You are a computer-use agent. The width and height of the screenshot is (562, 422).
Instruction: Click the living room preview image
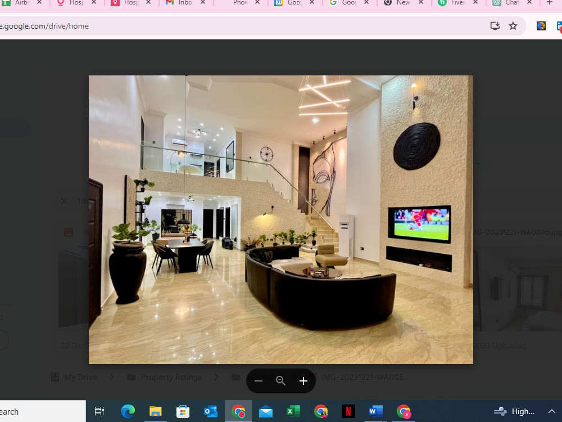tap(280, 219)
